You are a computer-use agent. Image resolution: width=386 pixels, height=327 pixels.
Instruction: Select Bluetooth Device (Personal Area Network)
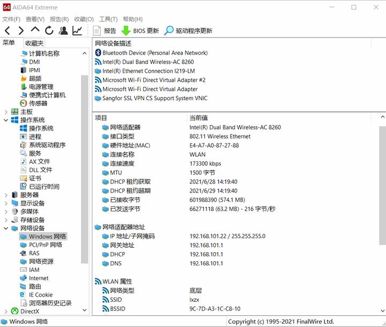(151, 53)
